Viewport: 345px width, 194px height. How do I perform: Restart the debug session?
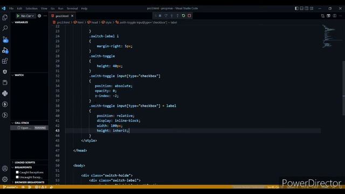(x=183, y=16)
